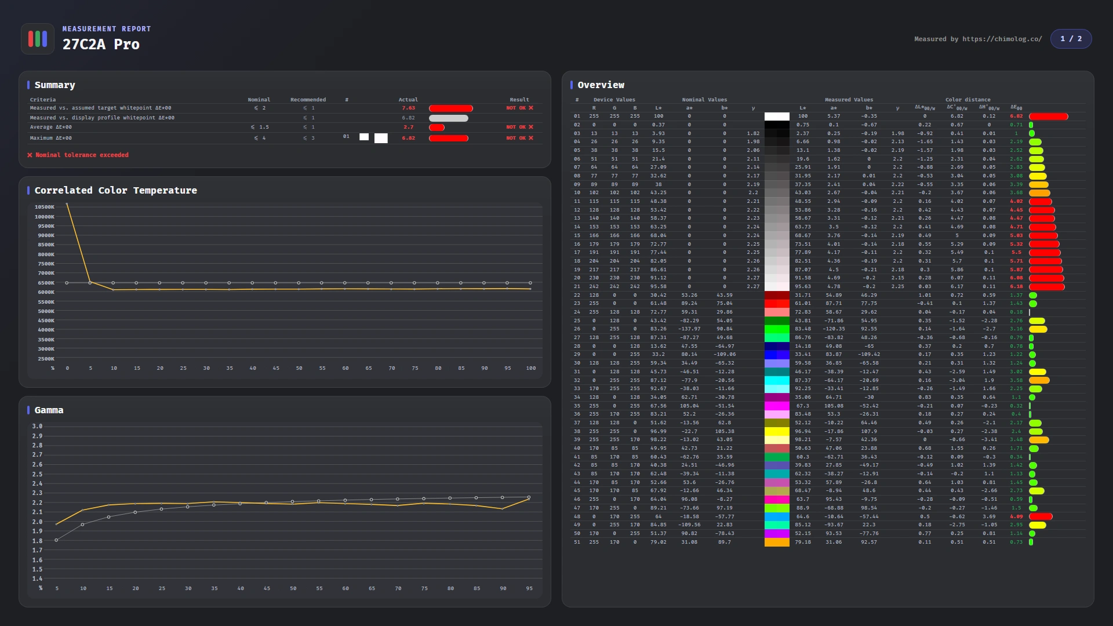Click the pure red swatch in Overview row 23
The image size is (1113, 626).
point(777,304)
